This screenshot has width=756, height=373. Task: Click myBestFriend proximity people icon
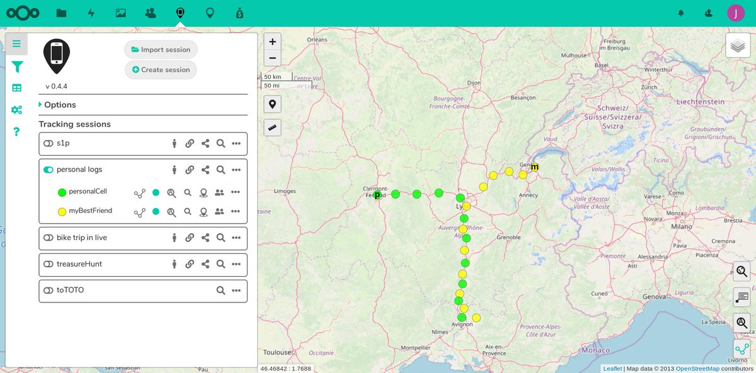219,212
